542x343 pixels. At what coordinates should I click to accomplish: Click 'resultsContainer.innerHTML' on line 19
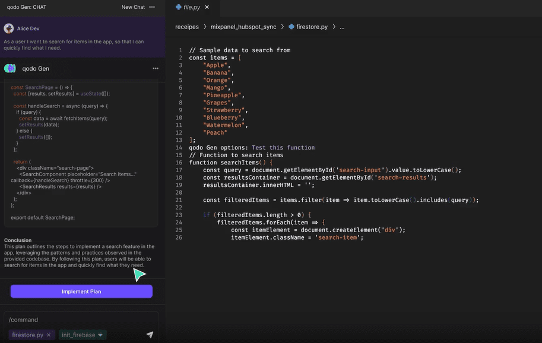point(248,185)
